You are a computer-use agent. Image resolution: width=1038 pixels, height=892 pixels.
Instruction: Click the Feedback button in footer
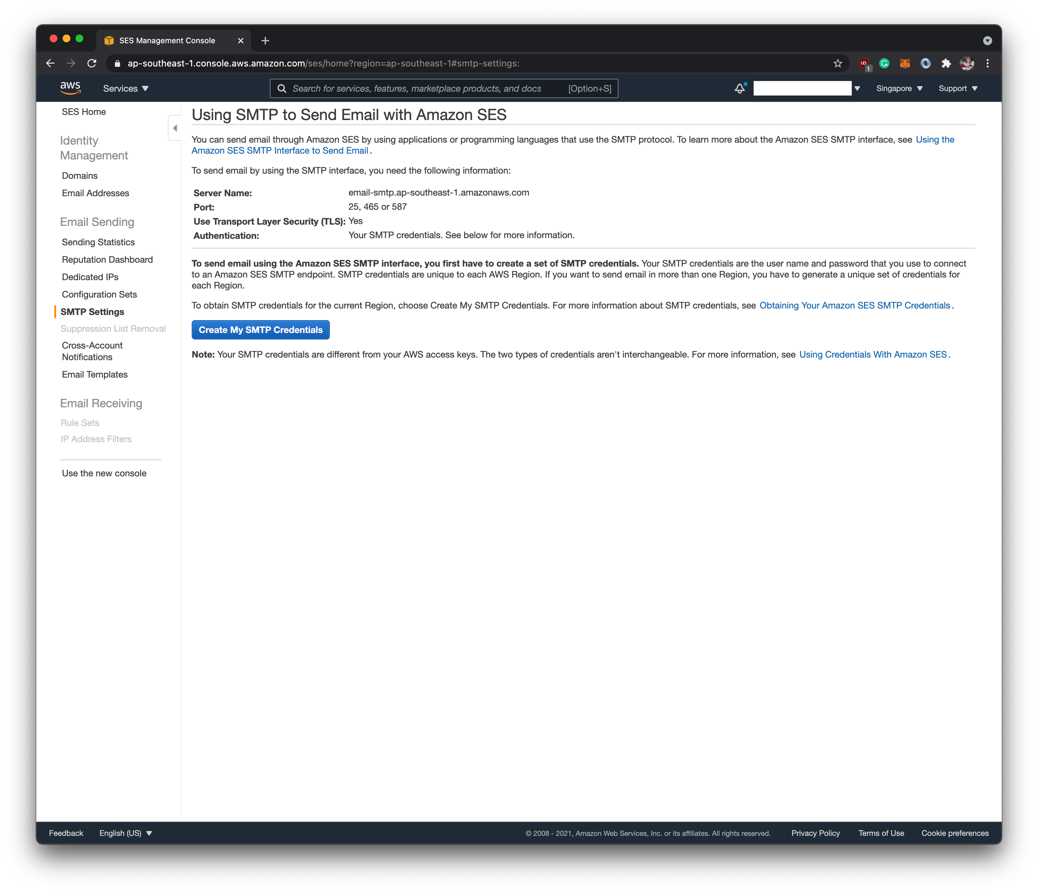66,833
